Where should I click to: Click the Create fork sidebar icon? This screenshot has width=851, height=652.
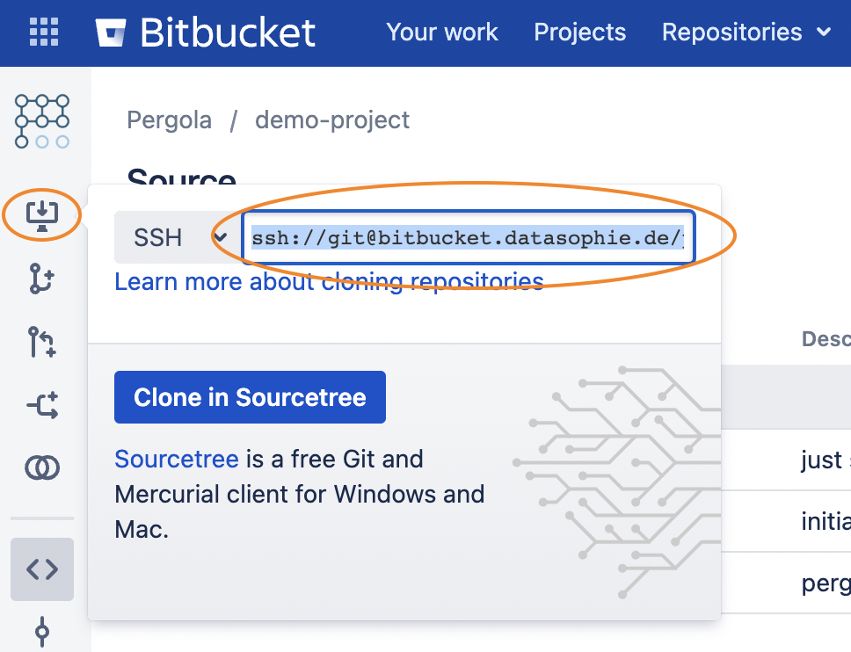(42, 405)
